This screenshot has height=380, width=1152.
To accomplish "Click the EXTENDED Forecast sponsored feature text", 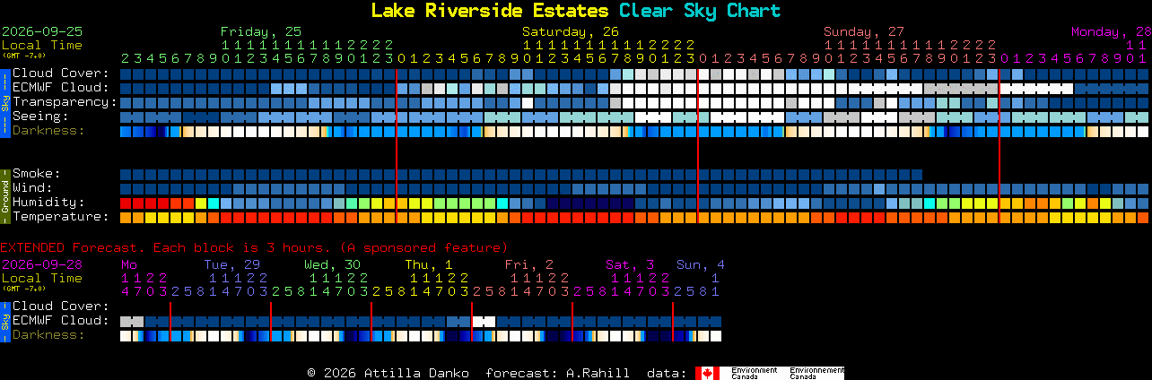I will (254, 247).
